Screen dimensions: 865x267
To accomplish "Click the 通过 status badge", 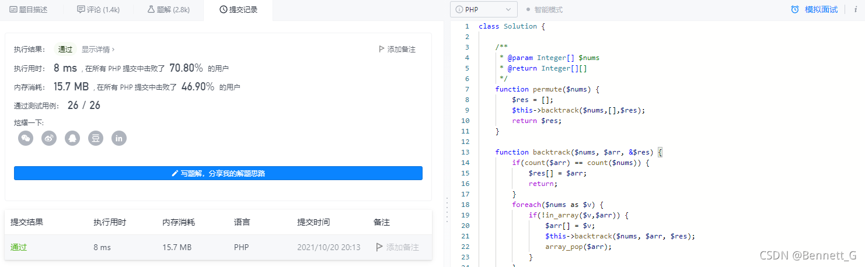I will (65, 50).
